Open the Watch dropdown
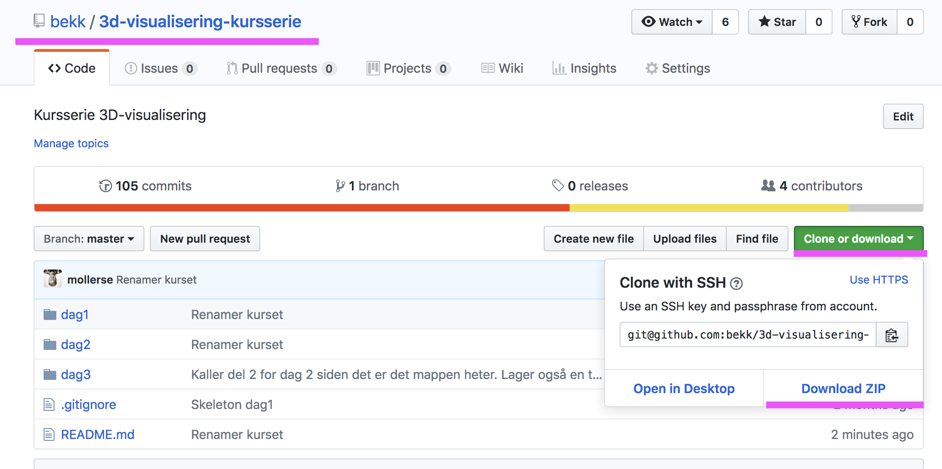The height and width of the screenshot is (469, 942). tap(672, 22)
